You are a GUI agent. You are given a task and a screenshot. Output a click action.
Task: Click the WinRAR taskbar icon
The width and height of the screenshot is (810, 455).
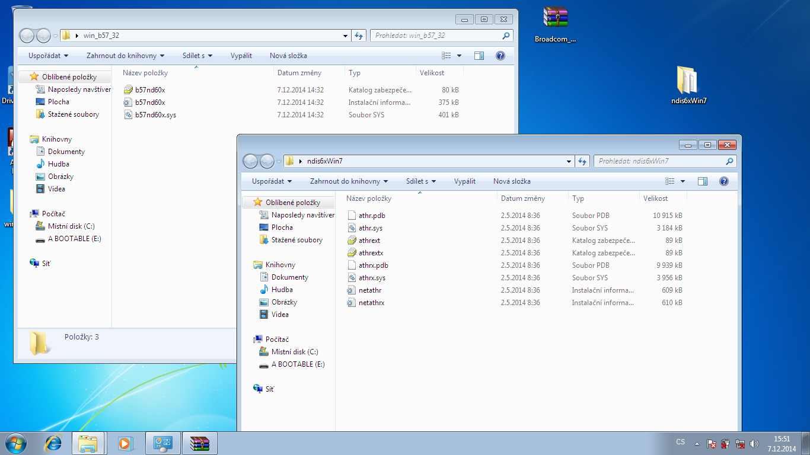point(200,443)
